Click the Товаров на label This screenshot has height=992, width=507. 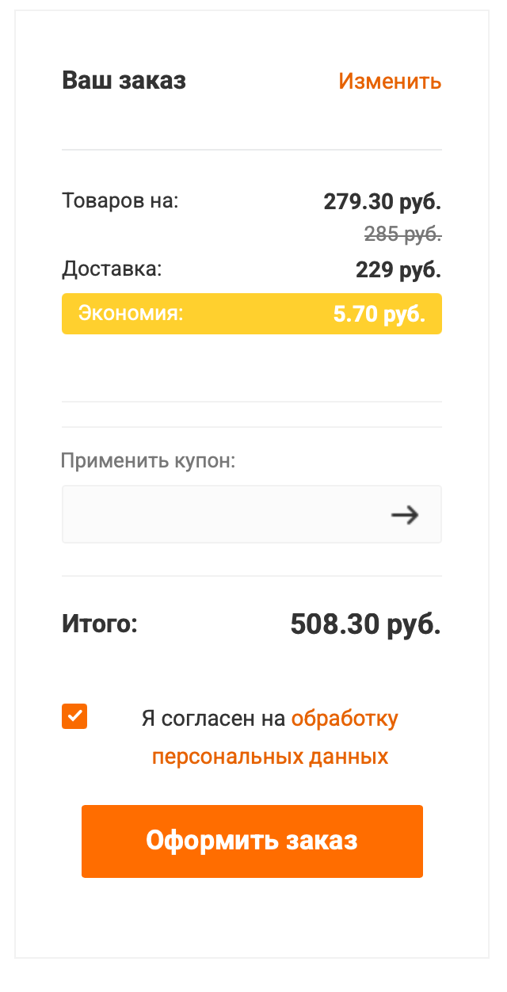pyautogui.click(x=120, y=201)
